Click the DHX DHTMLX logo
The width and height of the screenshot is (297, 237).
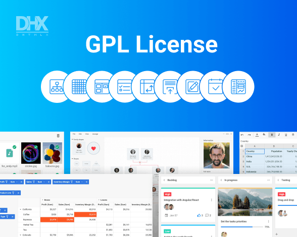[32, 26]
